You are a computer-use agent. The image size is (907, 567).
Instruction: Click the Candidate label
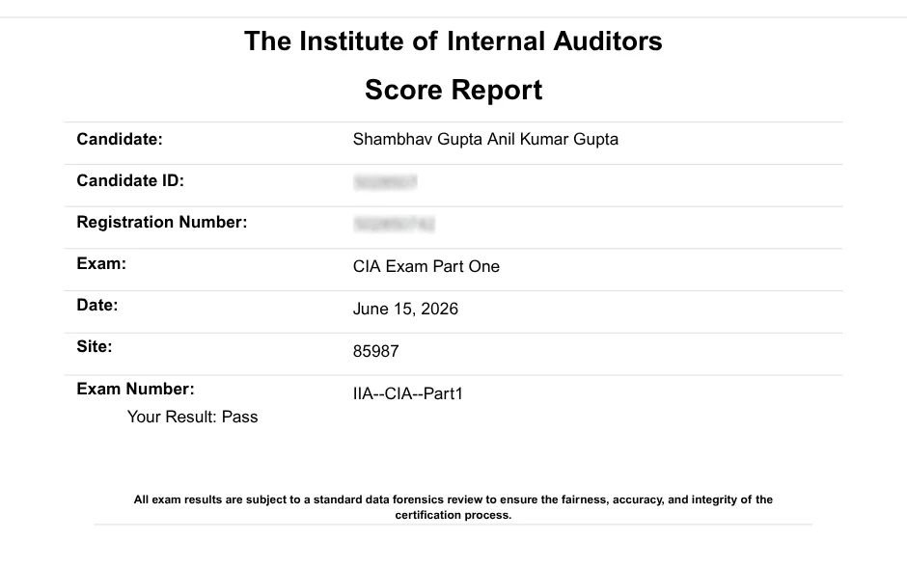(x=119, y=139)
